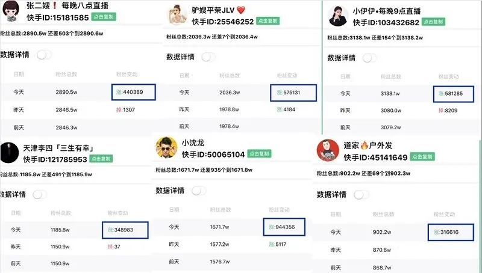Click 天津李四 profile avatar
The image size is (482, 273).
point(10,153)
